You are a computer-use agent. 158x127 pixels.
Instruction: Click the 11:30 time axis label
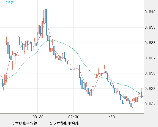click(x=109, y=117)
